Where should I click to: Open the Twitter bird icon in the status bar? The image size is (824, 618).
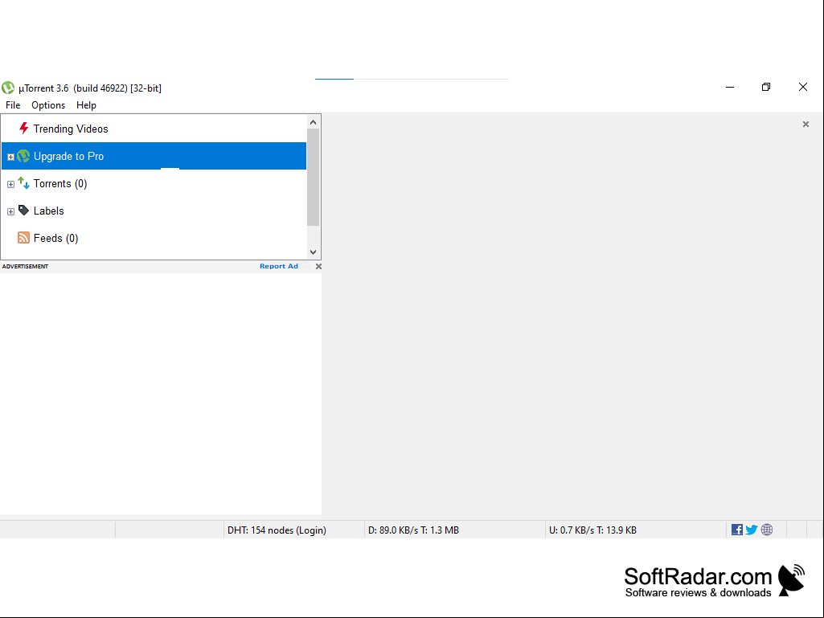752,530
